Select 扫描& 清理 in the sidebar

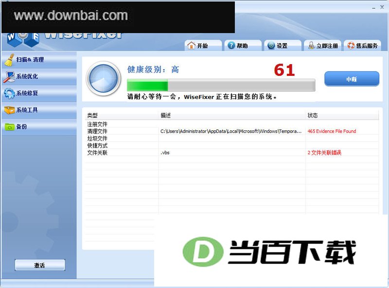(39, 60)
